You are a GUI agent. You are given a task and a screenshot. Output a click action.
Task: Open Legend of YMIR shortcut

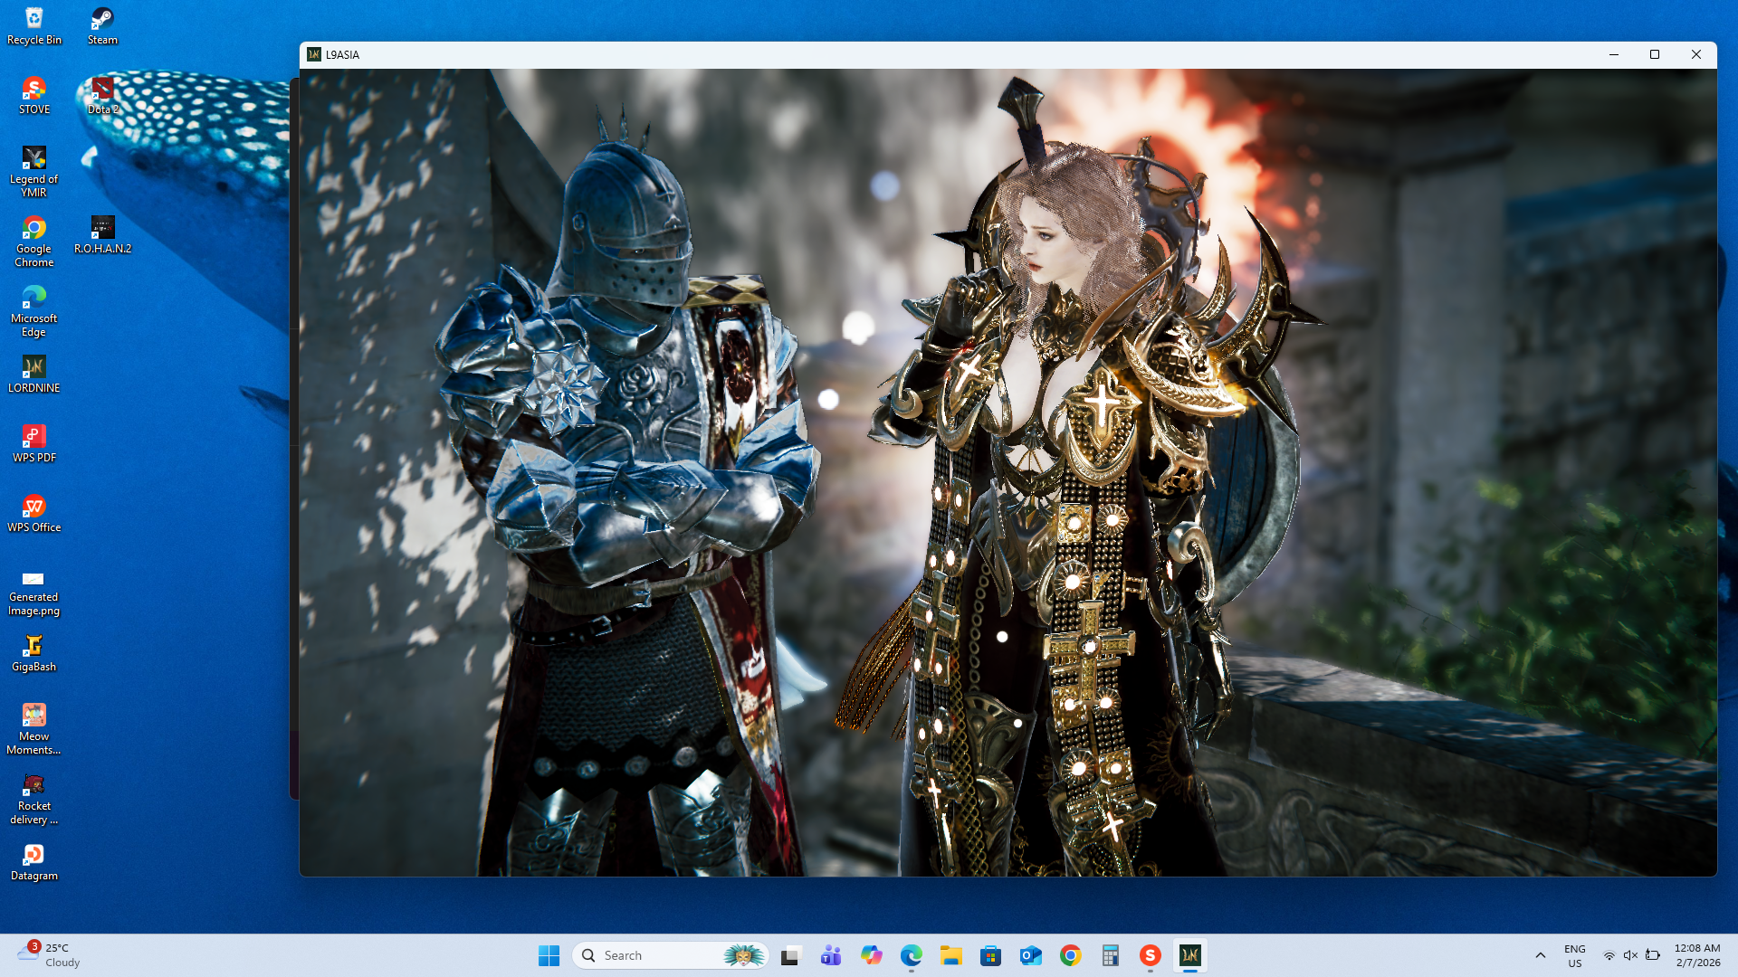point(34,170)
